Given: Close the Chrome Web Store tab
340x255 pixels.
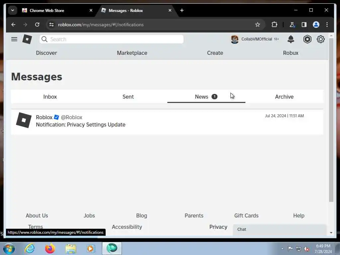Looking at the screenshot, I should pos(91,10).
